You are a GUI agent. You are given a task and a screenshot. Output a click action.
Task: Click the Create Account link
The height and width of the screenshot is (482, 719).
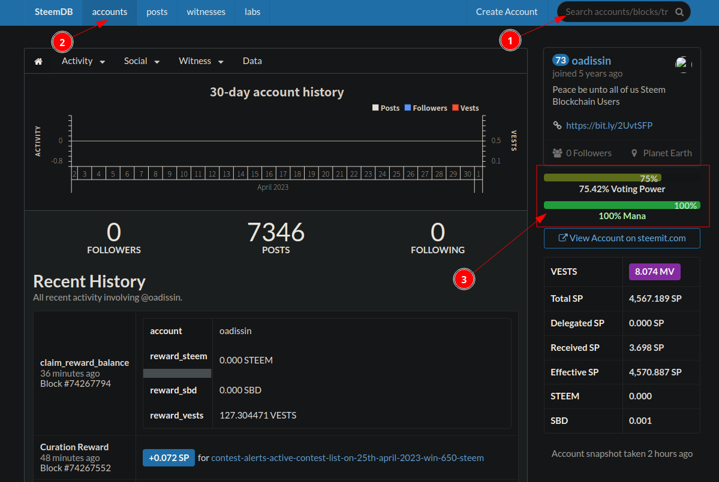pyautogui.click(x=507, y=12)
